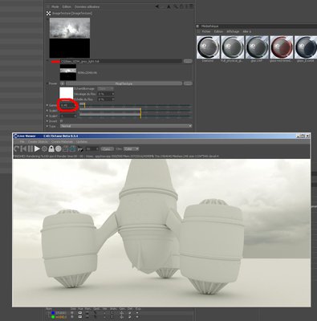Toggle the Invert checkbox
This screenshot has width=317, height=321.
tap(61, 121)
